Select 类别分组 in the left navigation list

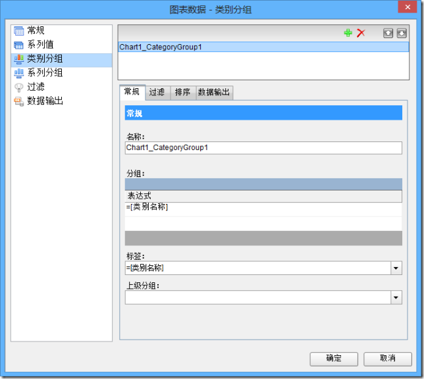click(61, 59)
